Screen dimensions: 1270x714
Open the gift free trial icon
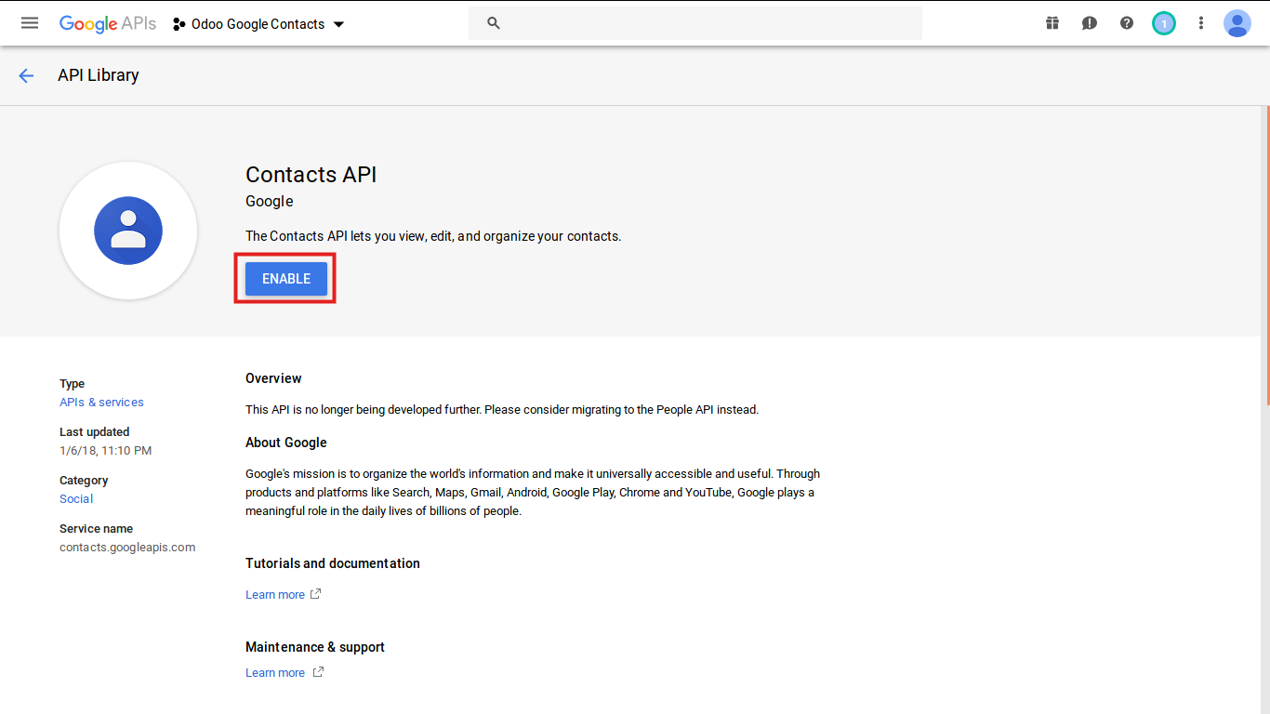click(1052, 23)
